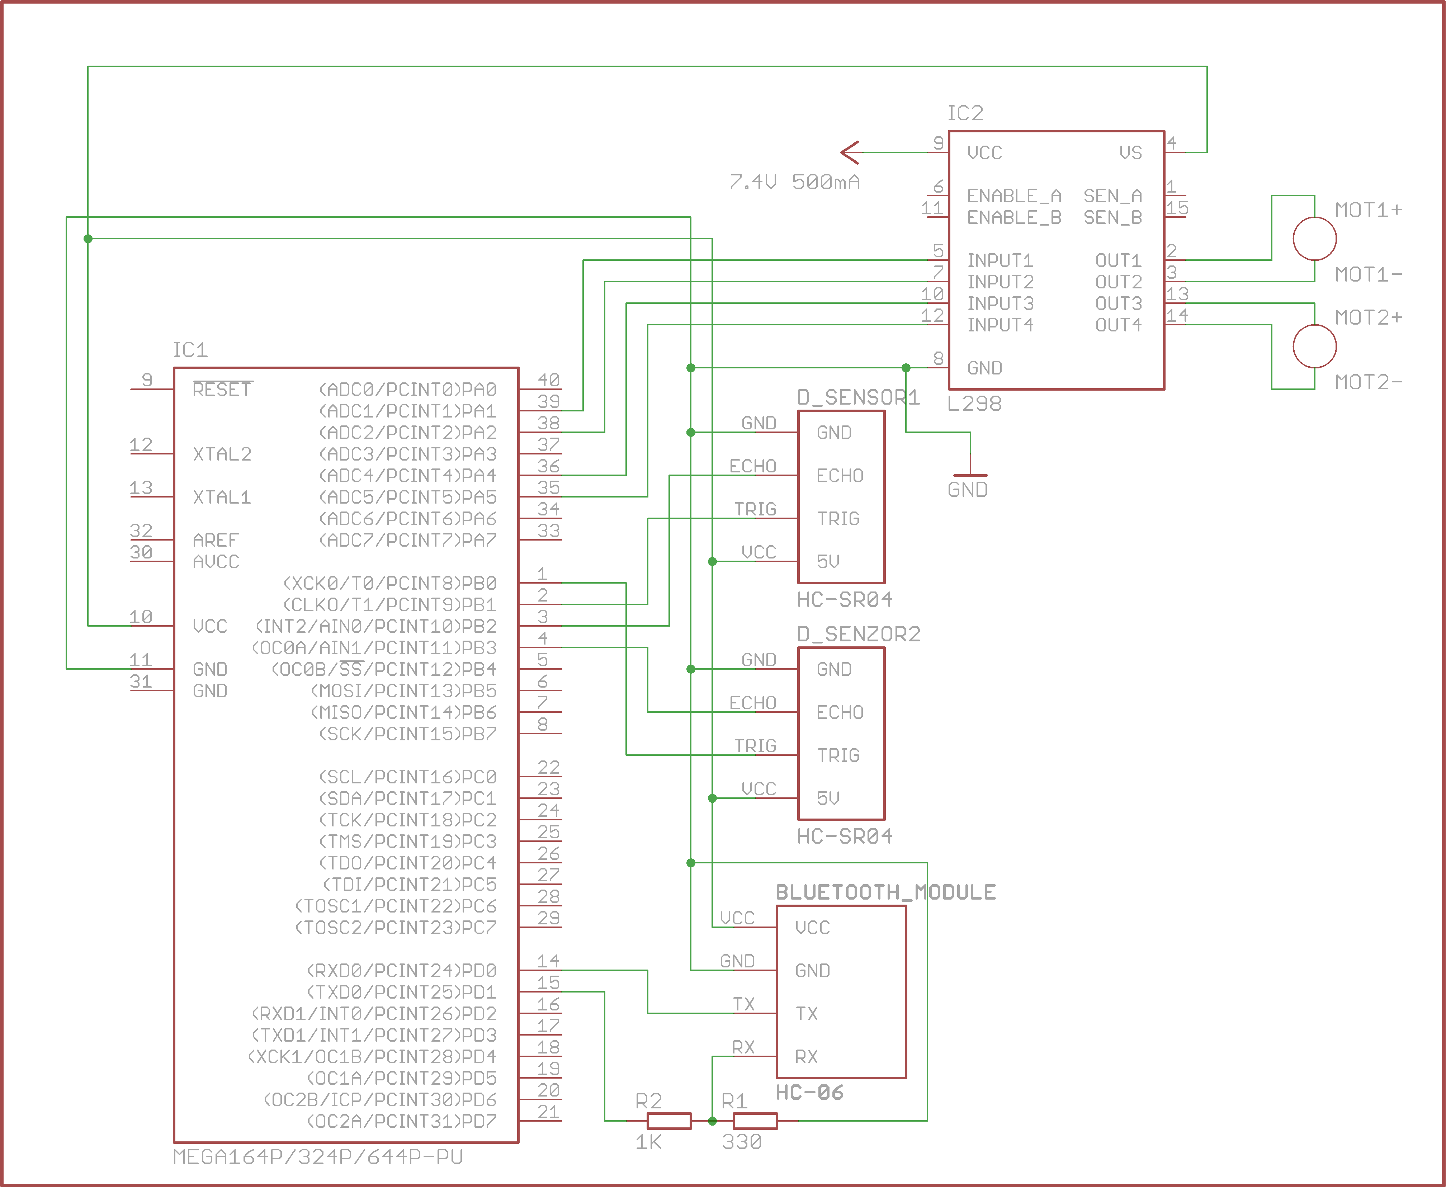Select the D_SENZOR2 name label

pos(859,634)
